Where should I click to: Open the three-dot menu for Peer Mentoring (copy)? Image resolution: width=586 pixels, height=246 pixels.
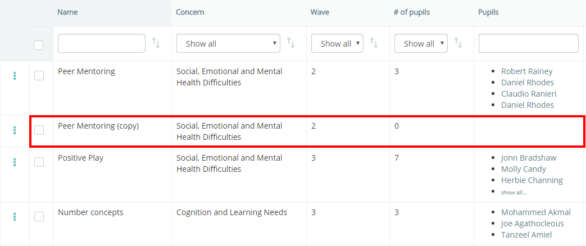click(15, 130)
